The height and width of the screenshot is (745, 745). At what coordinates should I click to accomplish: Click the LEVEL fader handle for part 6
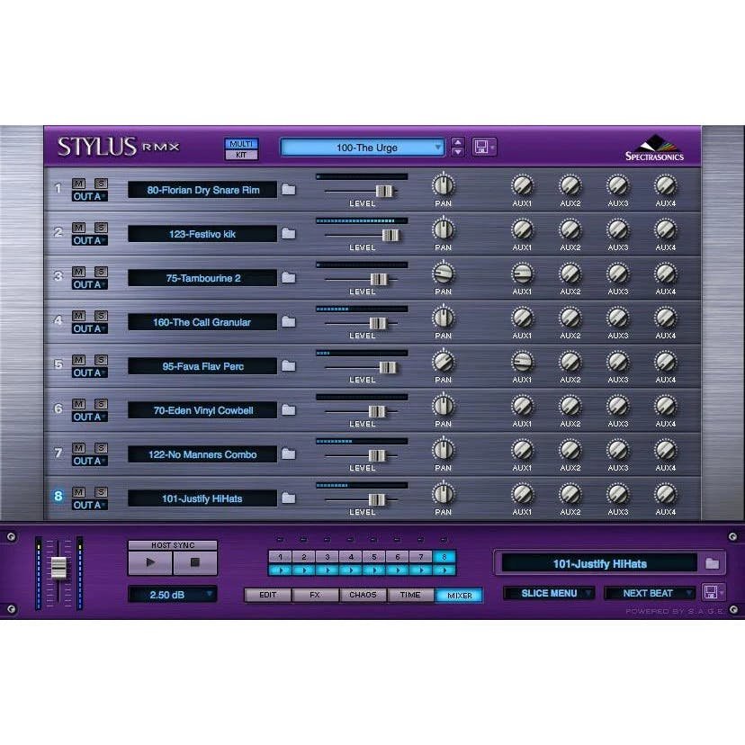click(377, 411)
